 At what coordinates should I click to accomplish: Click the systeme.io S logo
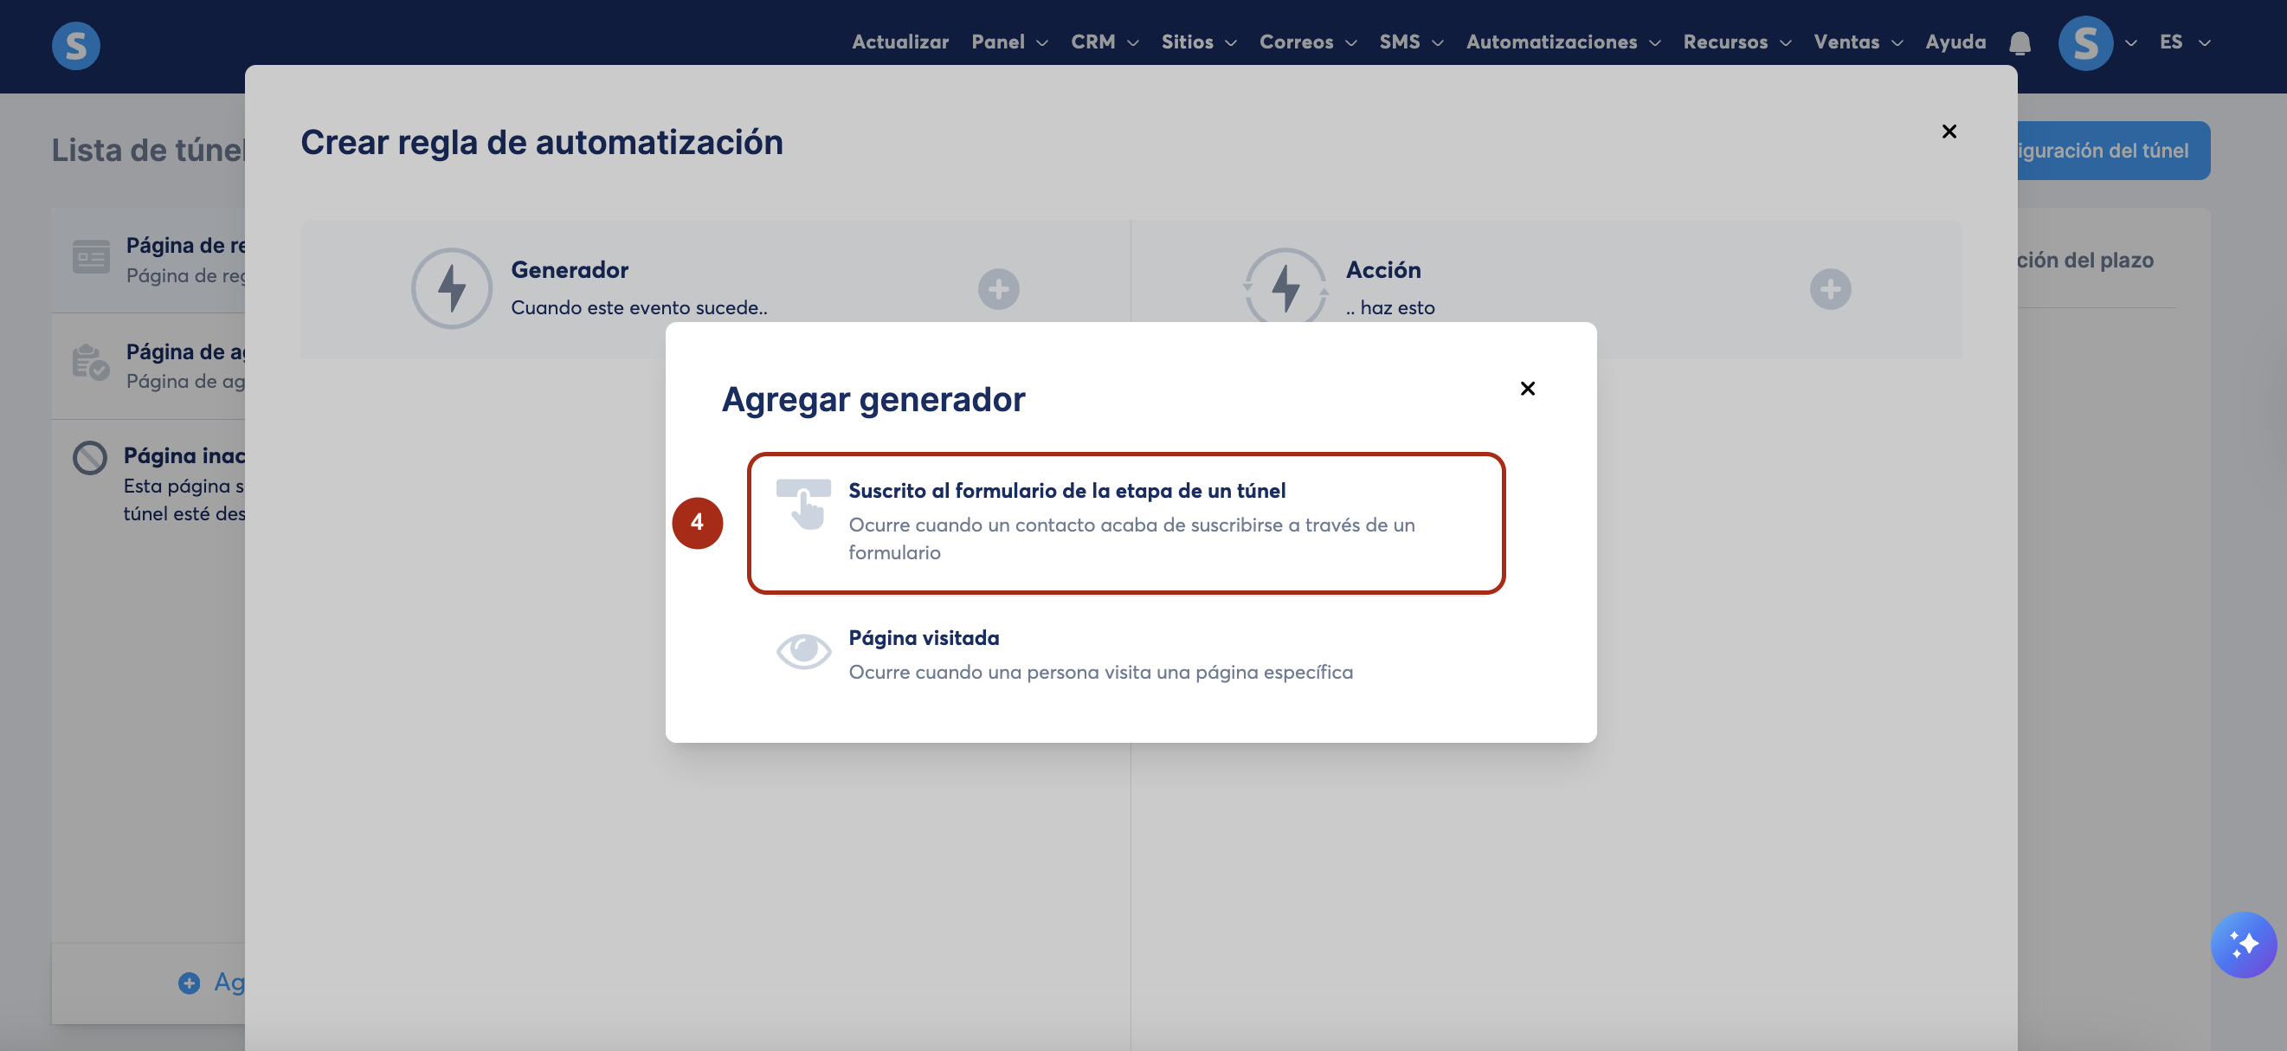tap(75, 44)
